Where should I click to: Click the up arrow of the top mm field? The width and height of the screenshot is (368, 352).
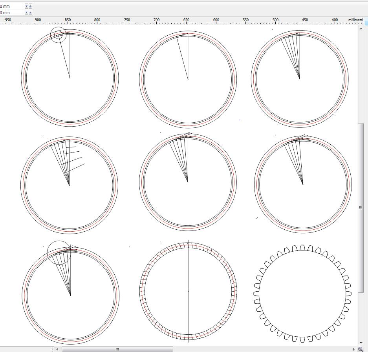pos(31,6)
